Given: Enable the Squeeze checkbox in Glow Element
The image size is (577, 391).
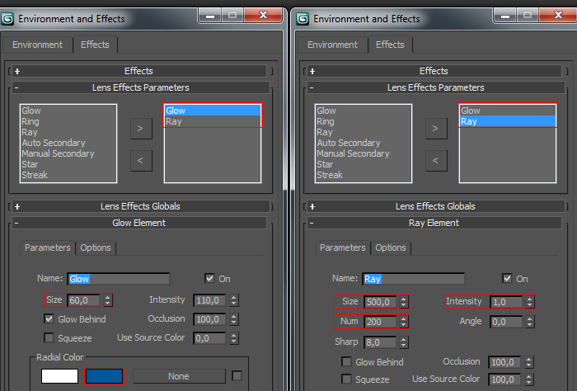Looking at the screenshot, I should [x=49, y=337].
